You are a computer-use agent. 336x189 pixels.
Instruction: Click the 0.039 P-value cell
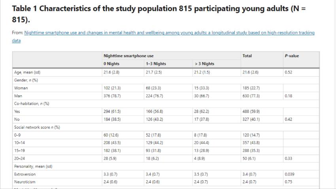(x=290, y=174)
